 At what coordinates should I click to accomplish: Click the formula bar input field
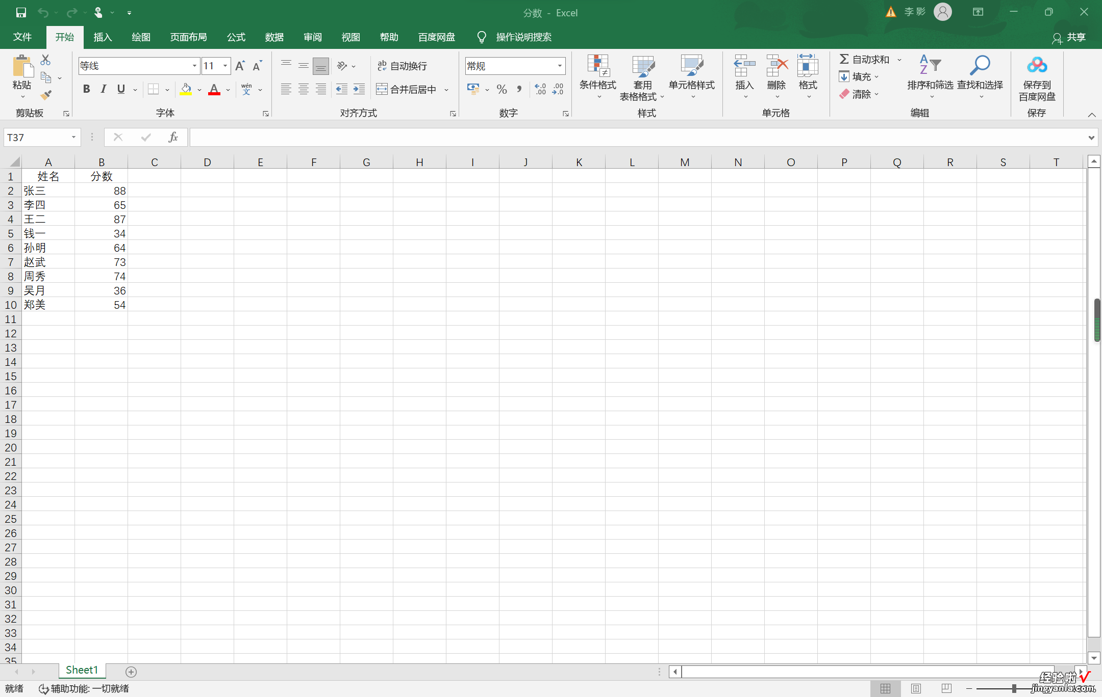638,137
